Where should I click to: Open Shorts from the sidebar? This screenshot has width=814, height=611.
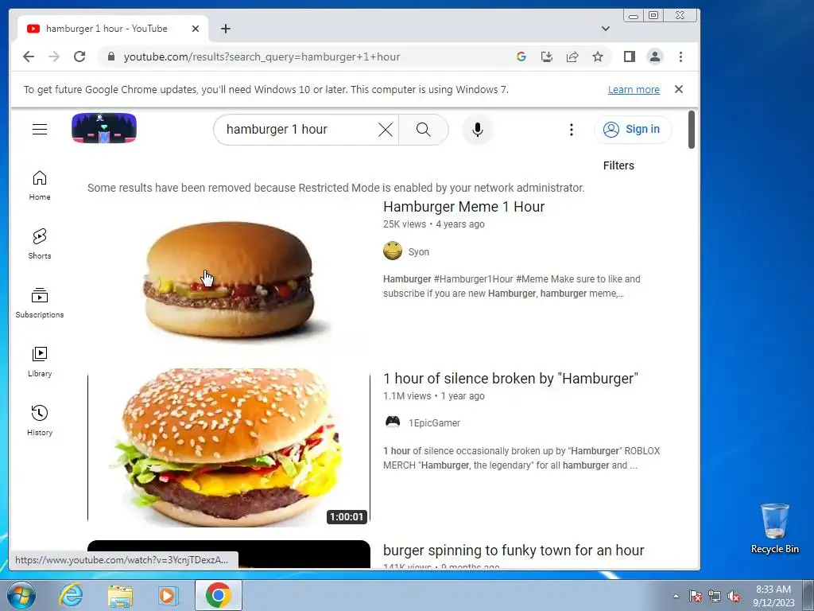pos(40,243)
